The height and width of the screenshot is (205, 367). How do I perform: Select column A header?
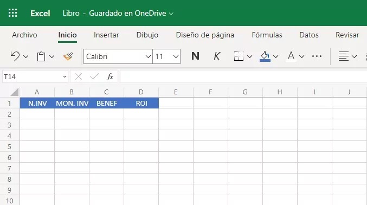coord(37,92)
